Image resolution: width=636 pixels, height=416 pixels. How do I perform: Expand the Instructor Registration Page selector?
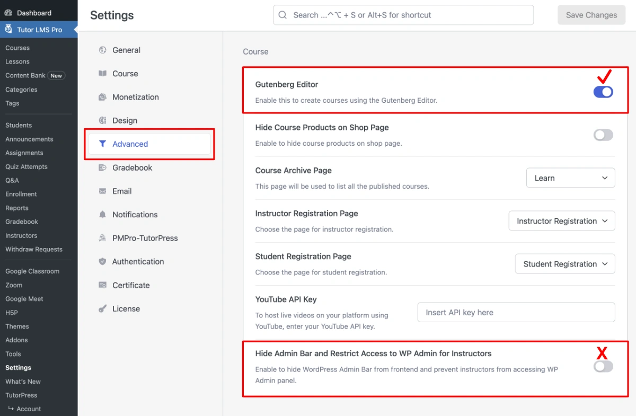click(561, 220)
